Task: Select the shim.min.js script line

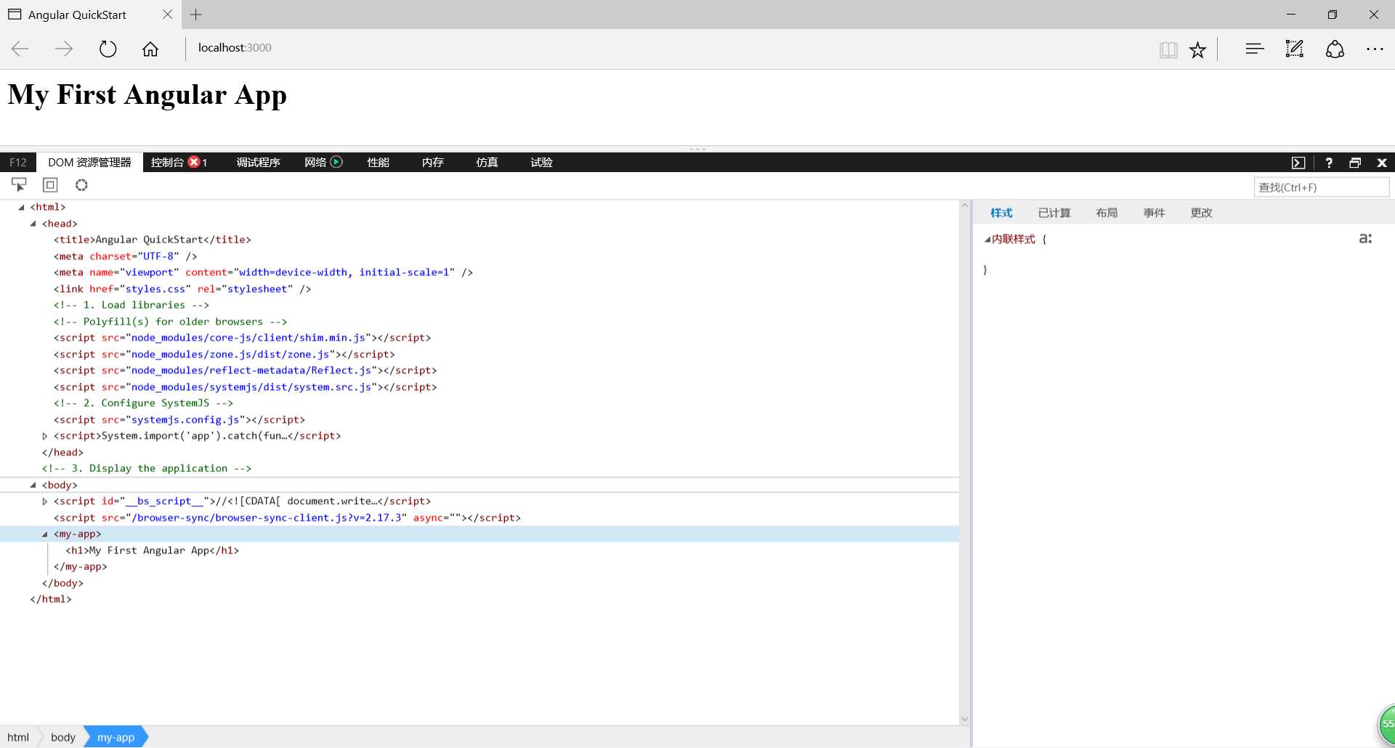Action: coord(242,338)
